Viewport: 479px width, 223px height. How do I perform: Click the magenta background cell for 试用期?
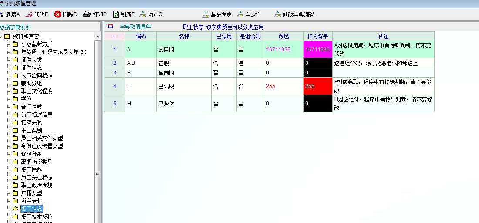(317, 50)
